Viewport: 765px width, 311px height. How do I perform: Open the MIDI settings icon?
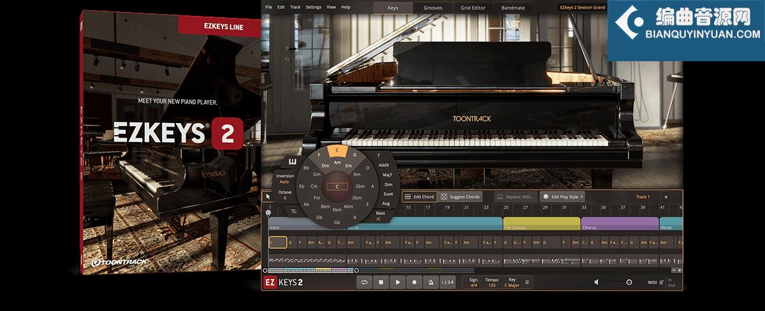click(662, 282)
